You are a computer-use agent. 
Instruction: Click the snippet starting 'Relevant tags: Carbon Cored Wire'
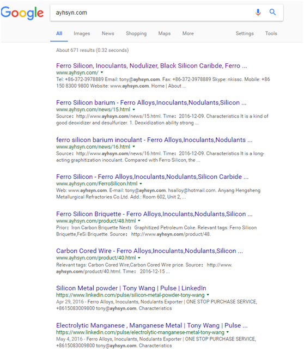coord(144,268)
